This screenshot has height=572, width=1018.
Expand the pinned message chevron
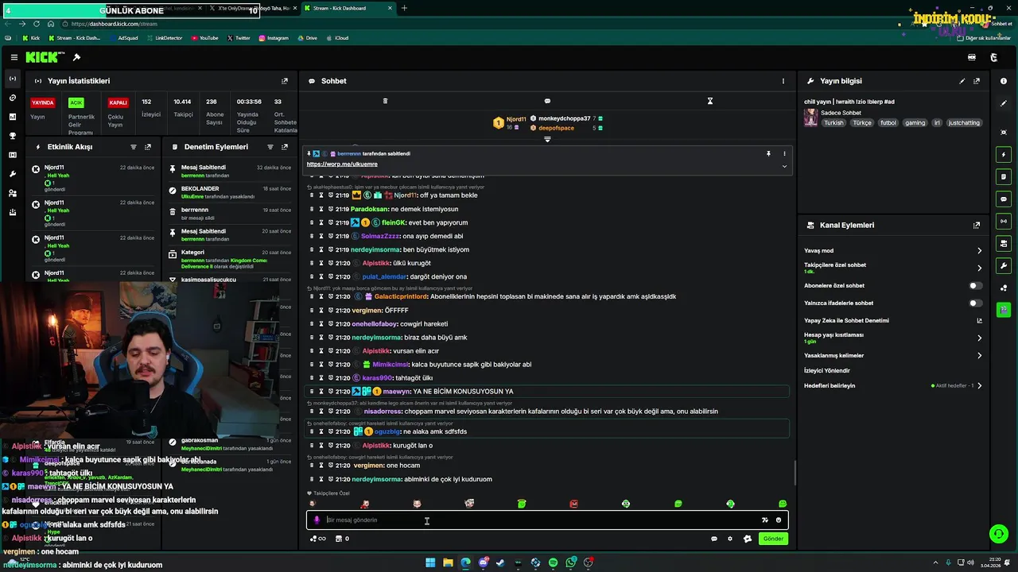[784, 166]
